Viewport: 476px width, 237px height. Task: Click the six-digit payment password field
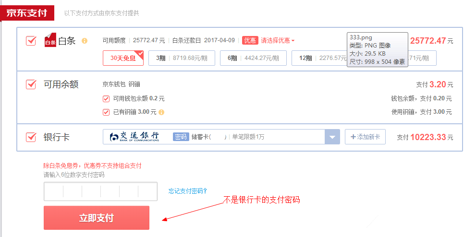100,191
